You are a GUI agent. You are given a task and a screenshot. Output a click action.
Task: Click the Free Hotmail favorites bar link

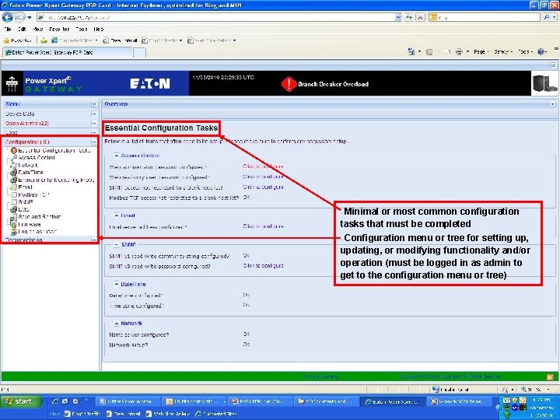pyautogui.click(x=120, y=40)
